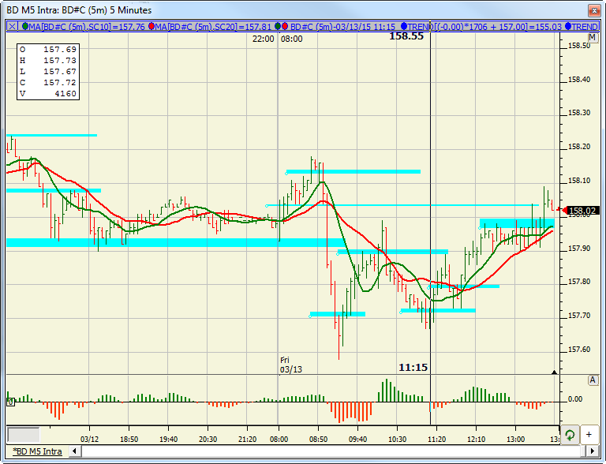Close the chart window with red X

coord(593,10)
